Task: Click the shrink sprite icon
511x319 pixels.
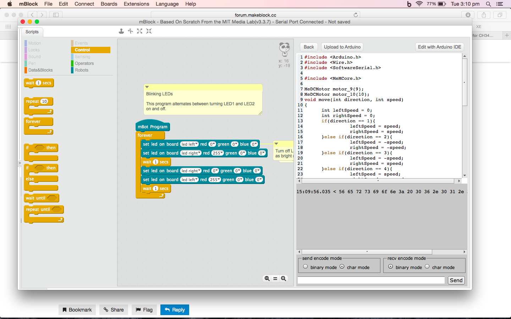Action: 149,31
